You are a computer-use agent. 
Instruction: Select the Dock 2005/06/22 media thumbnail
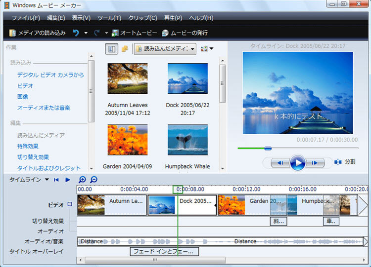187,78
